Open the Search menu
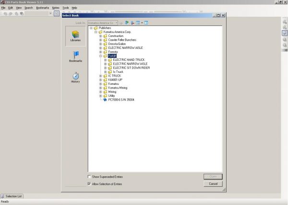The width and height of the screenshot is (288, 205). tap(29, 8)
